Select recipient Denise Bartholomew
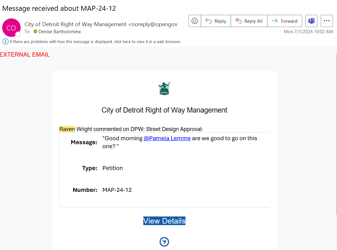This screenshot has height=250, width=337. point(60,32)
